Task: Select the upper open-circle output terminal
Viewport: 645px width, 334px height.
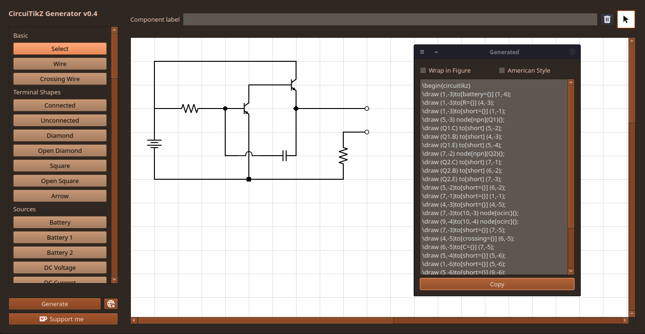Action: coord(367,109)
